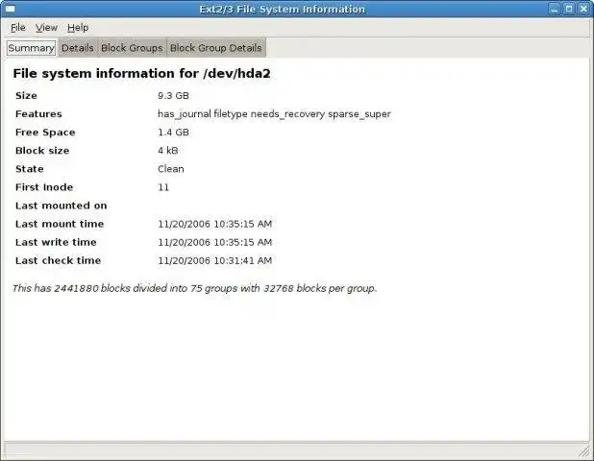Click the free space value '1.4 GB'
This screenshot has width=594, height=461.
click(x=173, y=133)
